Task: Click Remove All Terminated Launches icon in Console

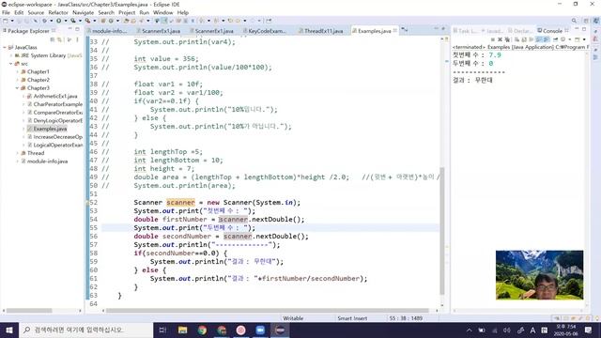Action: coord(507,39)
